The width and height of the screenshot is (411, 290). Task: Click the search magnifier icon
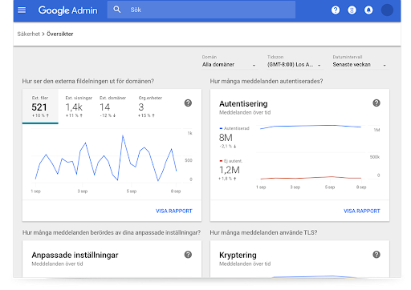(x=117, y=10)
